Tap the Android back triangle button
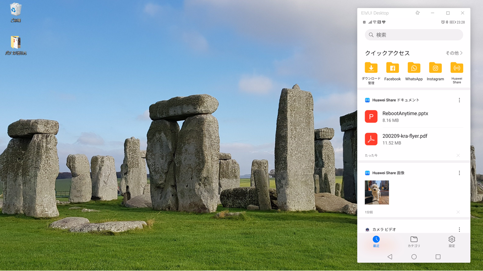Viewport: 483px width, 271px height. pyautogui.click(x=390, y=257)
